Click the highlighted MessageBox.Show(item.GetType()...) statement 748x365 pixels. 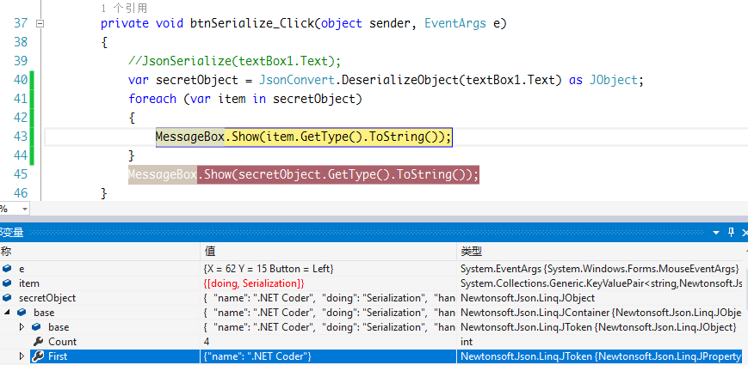[x=304, y=137]
